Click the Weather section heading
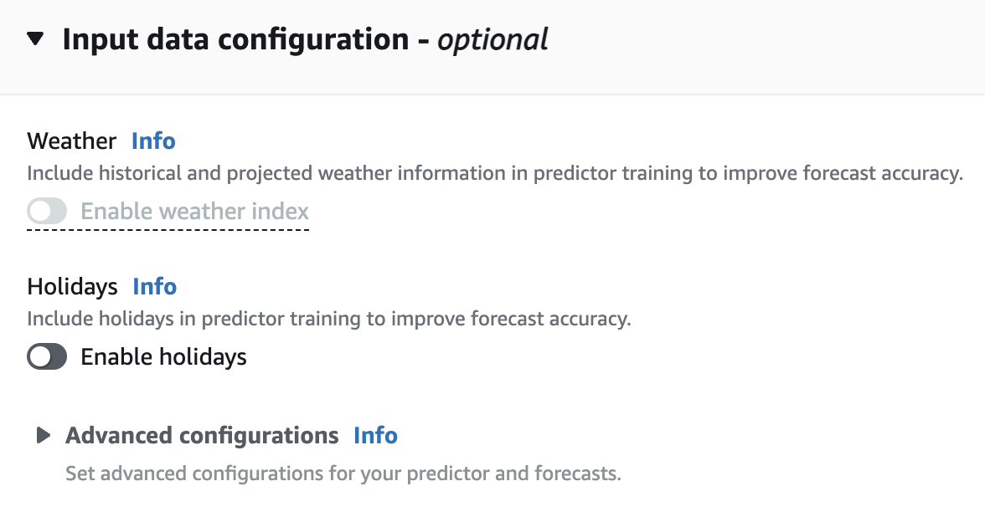 pyautogui.click(x=72, y=141)
